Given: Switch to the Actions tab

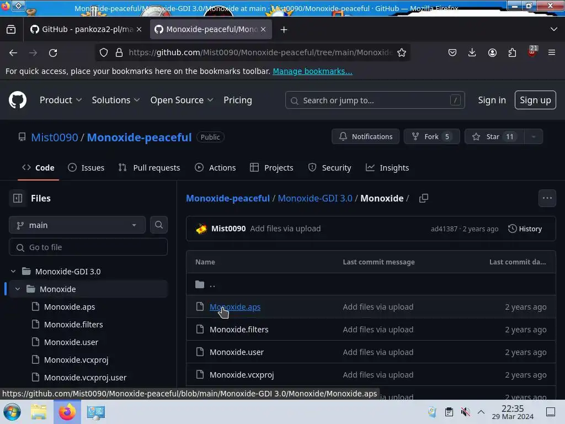Looking at the screenshot, I should click(x=215, y=168).
